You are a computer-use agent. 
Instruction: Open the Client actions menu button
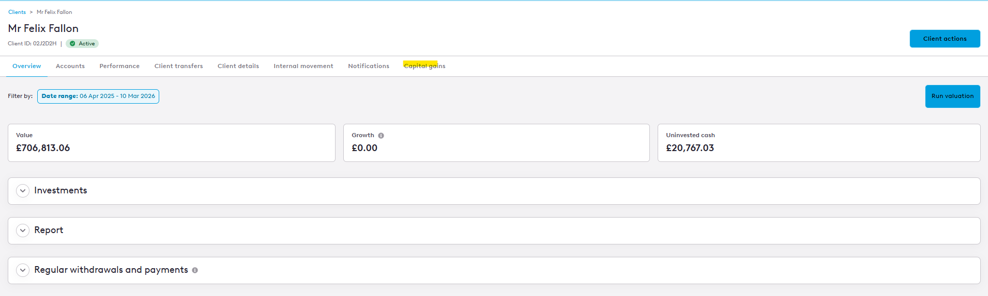[945, 39]
